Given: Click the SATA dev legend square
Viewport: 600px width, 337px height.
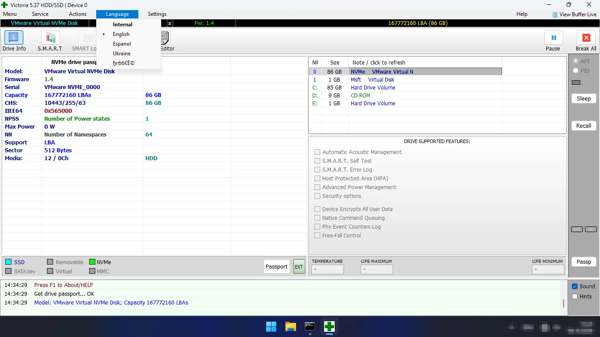Looking at the screenshot, I should [x=8, y=271].
